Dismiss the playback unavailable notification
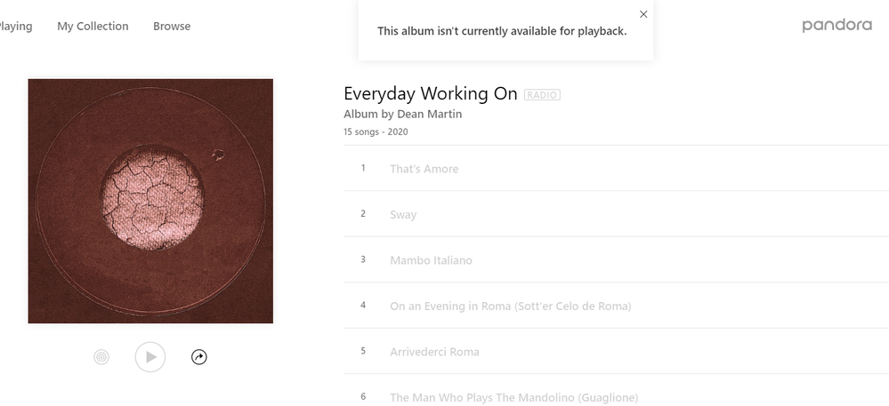This screenshot has height=406, width=889. pos(643,14)
